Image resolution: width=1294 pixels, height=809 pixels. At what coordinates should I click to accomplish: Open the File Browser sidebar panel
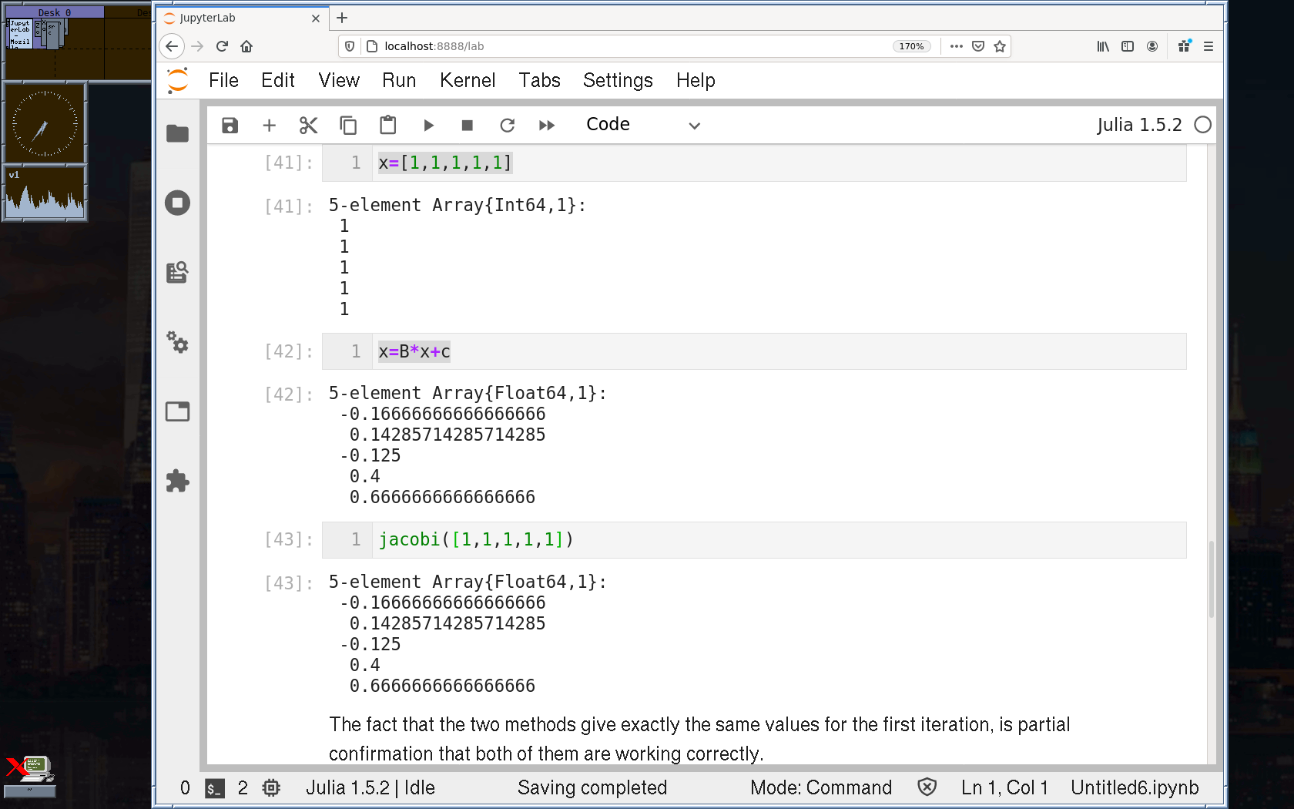pos(177,134)
